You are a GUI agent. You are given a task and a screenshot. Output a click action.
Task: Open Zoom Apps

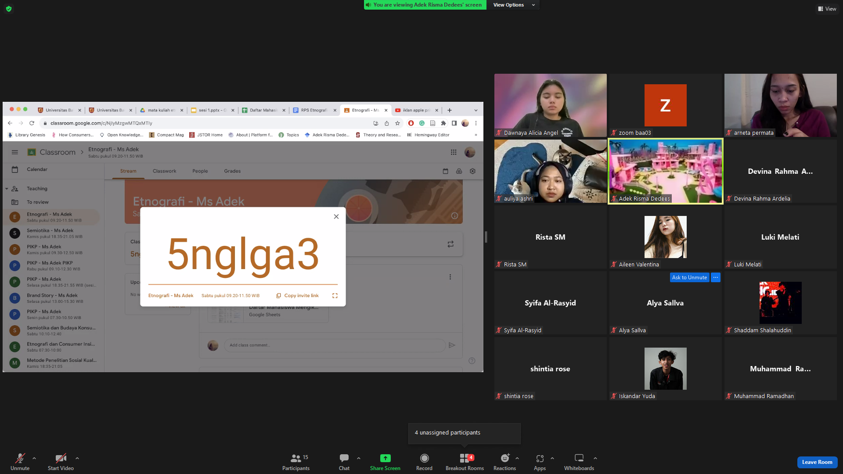[x=540, y=462]
